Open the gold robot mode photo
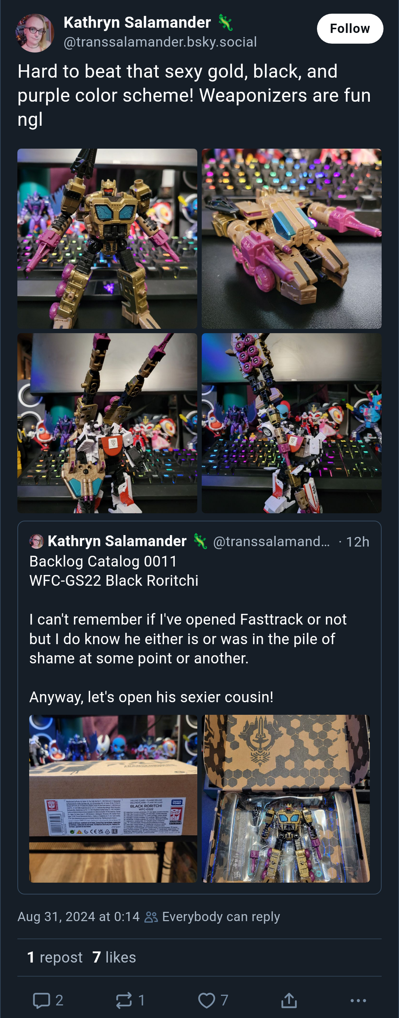 [x=108, y=238]
